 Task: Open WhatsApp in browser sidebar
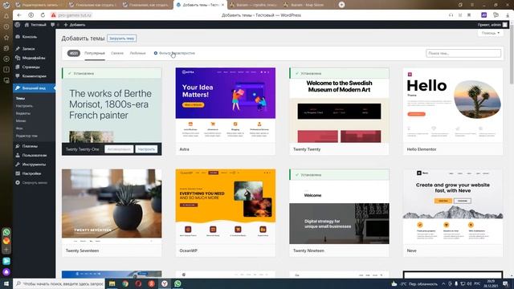[x=6, y=232]
